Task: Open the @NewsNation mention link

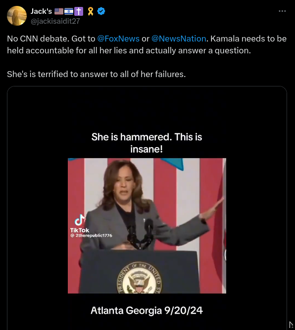Action: (x=179, y=39)
